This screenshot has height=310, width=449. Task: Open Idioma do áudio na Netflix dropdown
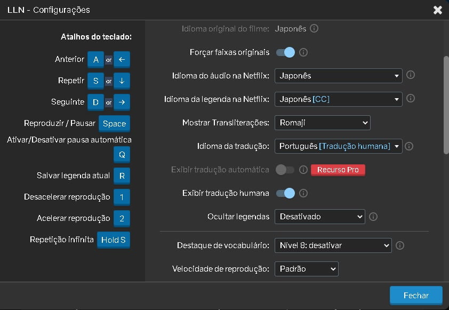pos(338,76)
